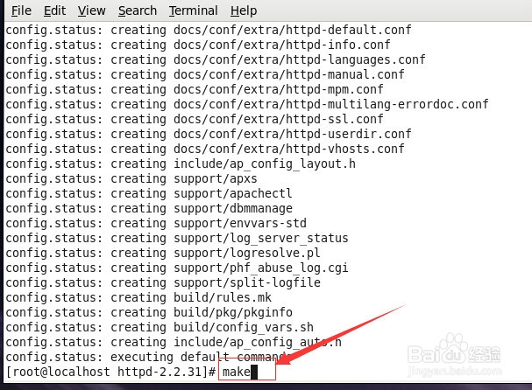This screenshot has width=532, height=390.
Task: Click the httpd-ssl.conf output line
Action: tap(194, 119)
